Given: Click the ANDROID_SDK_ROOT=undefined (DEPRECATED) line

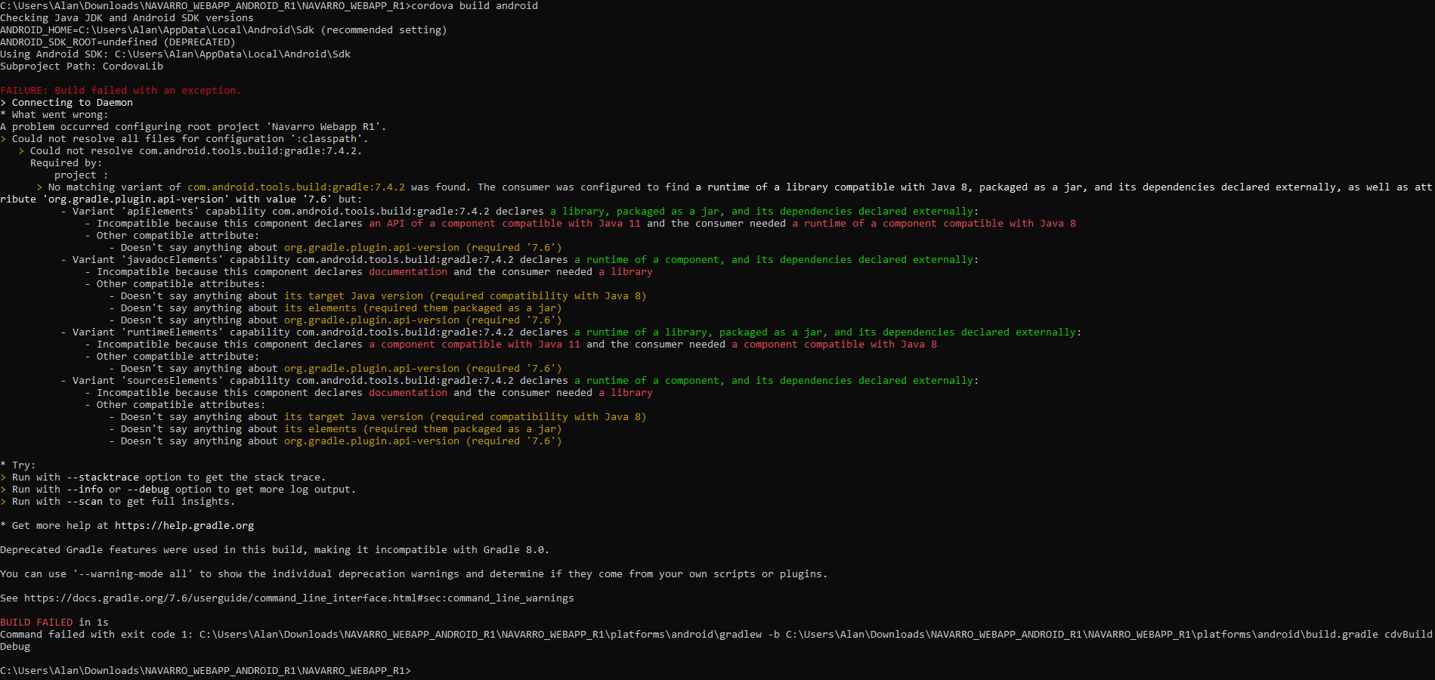Looking at the screenshot, I should 118,42.
